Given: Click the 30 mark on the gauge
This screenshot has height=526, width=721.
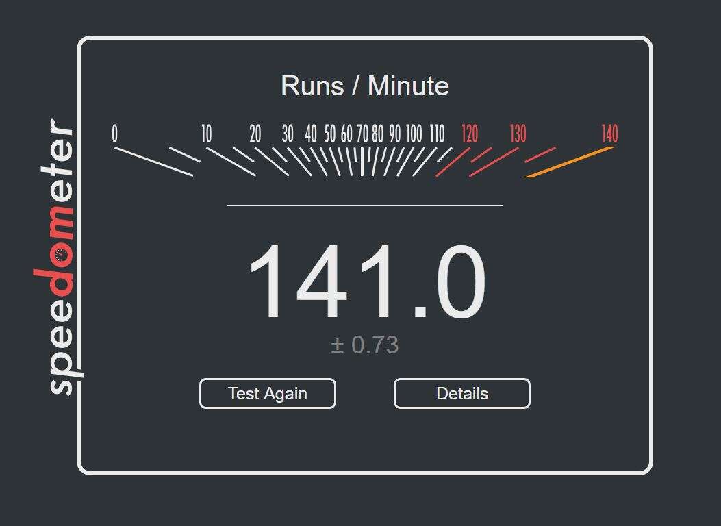Looking at the screenshot, I should pos(288,134).
